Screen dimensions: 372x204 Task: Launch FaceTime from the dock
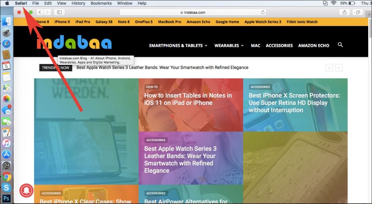coord(6,121)
